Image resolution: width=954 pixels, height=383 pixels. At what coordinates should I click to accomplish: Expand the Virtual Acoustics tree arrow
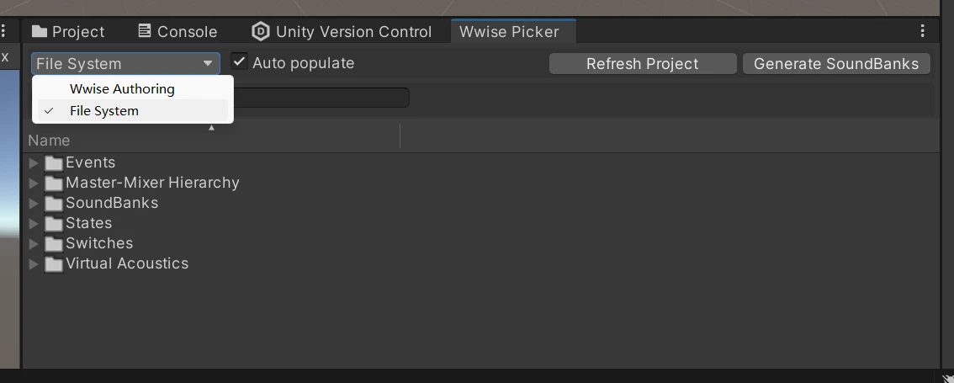tap(34, 263)
